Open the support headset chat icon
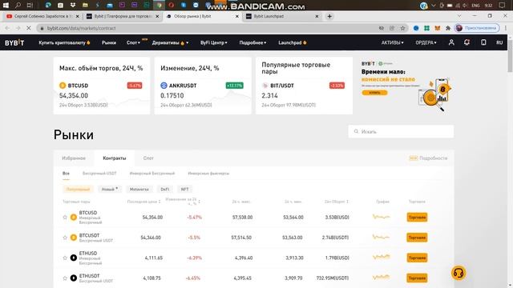 point(458,273)
